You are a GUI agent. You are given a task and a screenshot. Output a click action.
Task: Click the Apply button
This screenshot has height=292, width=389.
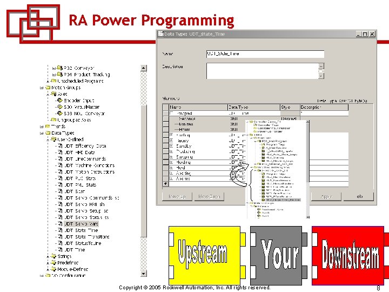326,196
